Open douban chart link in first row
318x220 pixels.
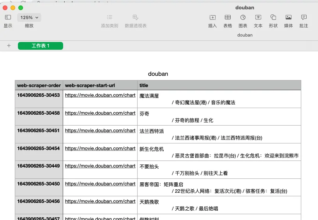(x=100, y=95)
